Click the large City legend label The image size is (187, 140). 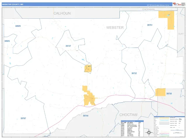180,119
